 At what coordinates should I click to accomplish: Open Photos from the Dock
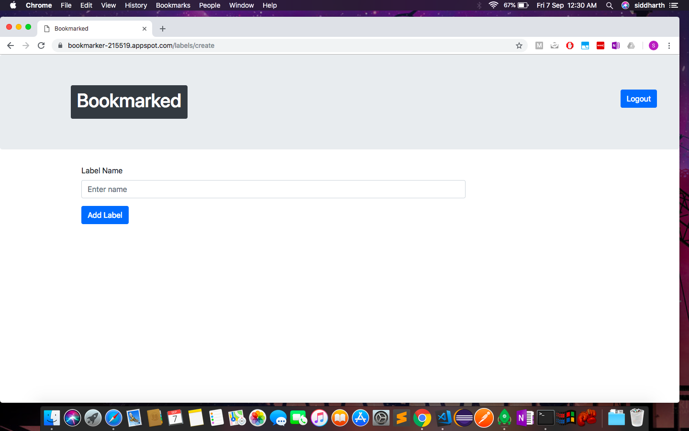click(x=257, y=418)
